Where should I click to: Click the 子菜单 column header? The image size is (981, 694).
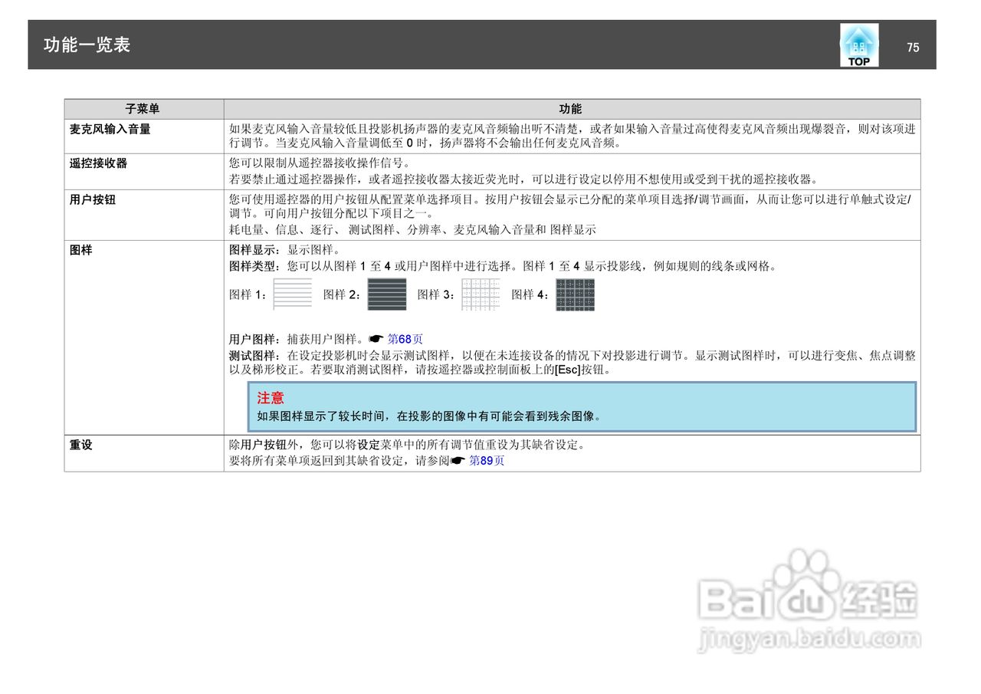144,109
